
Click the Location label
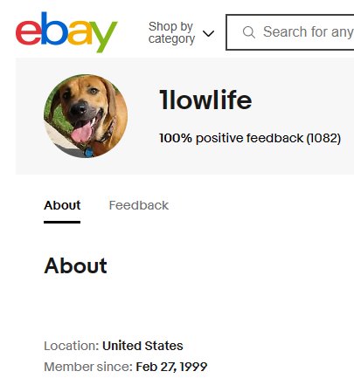tap(72, 346)
